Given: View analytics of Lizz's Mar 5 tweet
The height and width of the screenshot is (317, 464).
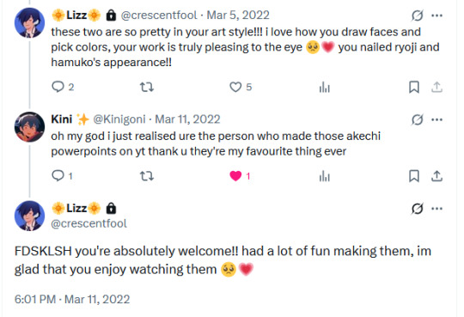Looking at the screenshot, I should [324, 87].
